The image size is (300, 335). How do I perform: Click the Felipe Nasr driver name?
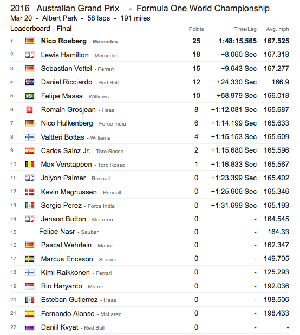(x=57, y=232)
